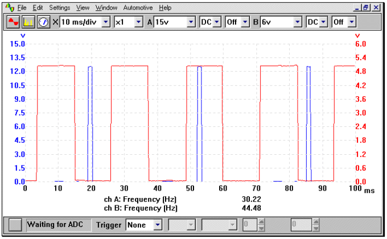Open the x1 horizontal zoom dropdown
The height and width of the screenshot is (239, 387).
pos(138,22)
